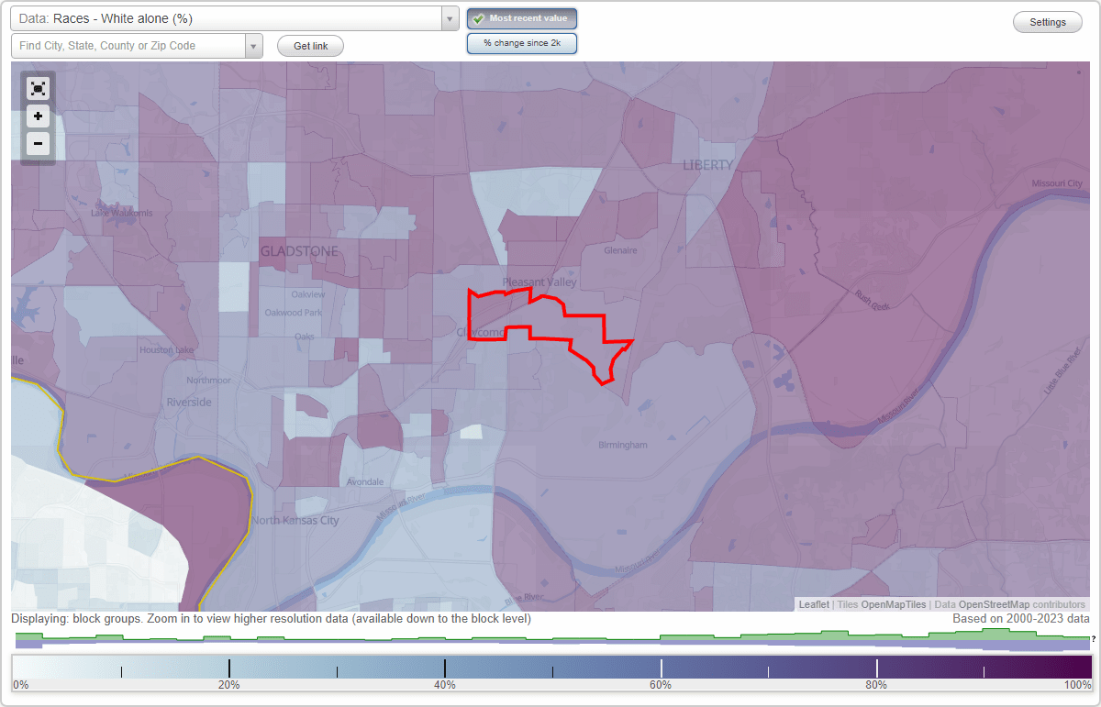Zoom out using the minus icon
The width and height of the screenshot is (1101, 707).
click(x=38, y=143)
